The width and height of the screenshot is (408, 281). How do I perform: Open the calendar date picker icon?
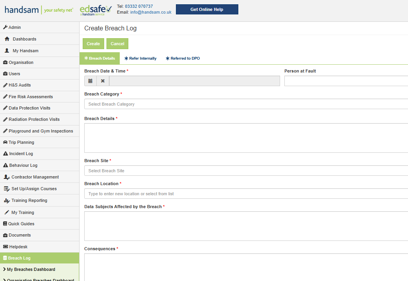click(90, 81)
